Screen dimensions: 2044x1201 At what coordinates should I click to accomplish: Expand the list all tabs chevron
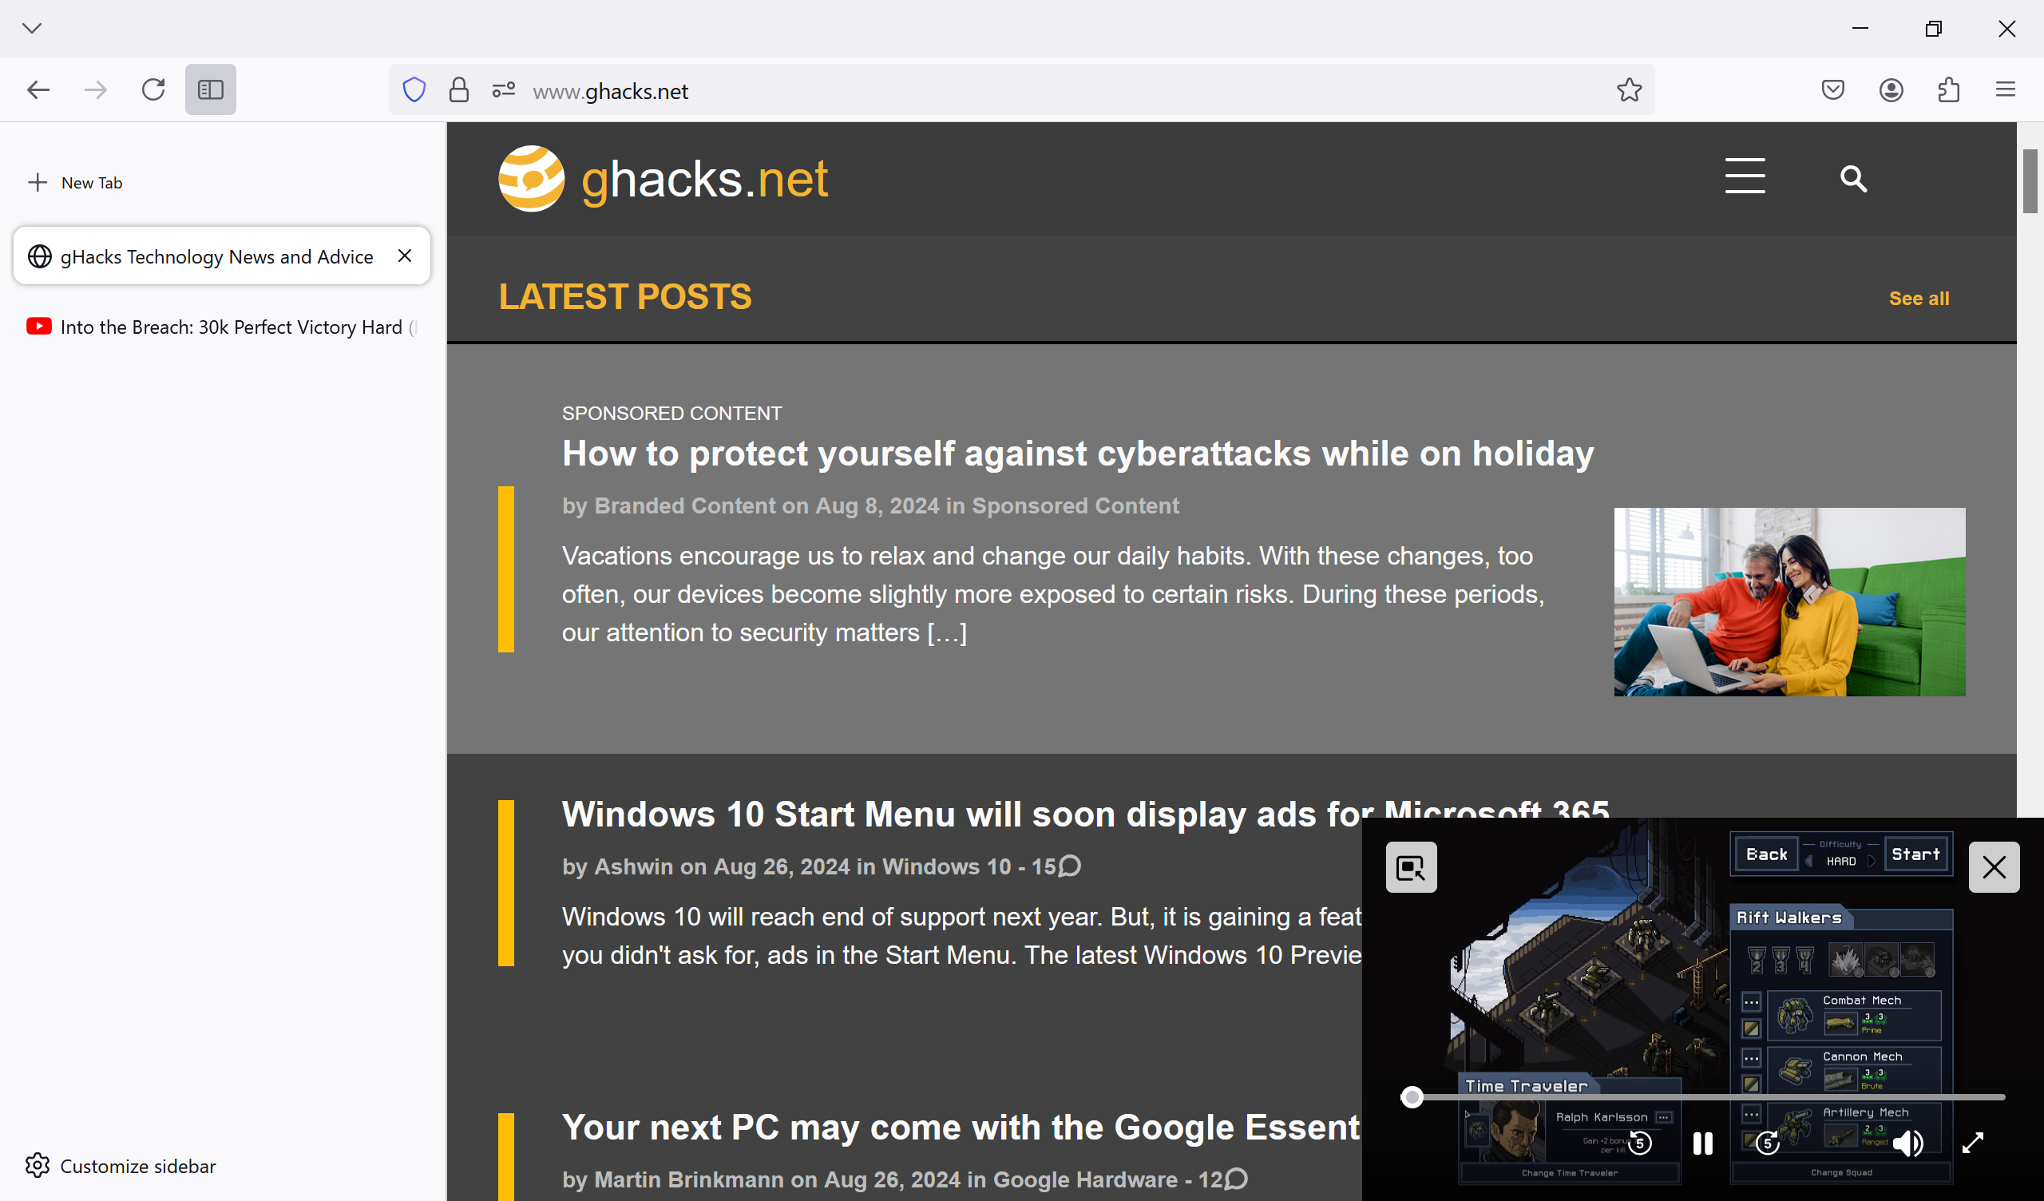[32, 29]
